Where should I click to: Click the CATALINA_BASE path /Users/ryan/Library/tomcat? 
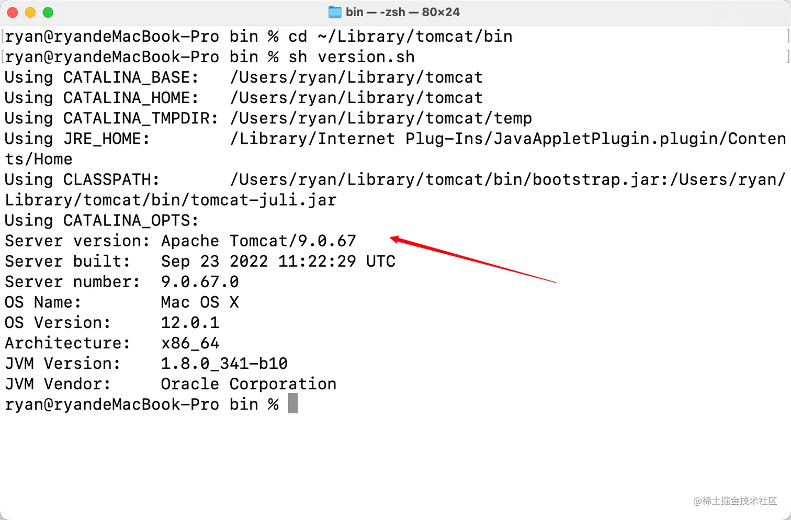[356, 77]
